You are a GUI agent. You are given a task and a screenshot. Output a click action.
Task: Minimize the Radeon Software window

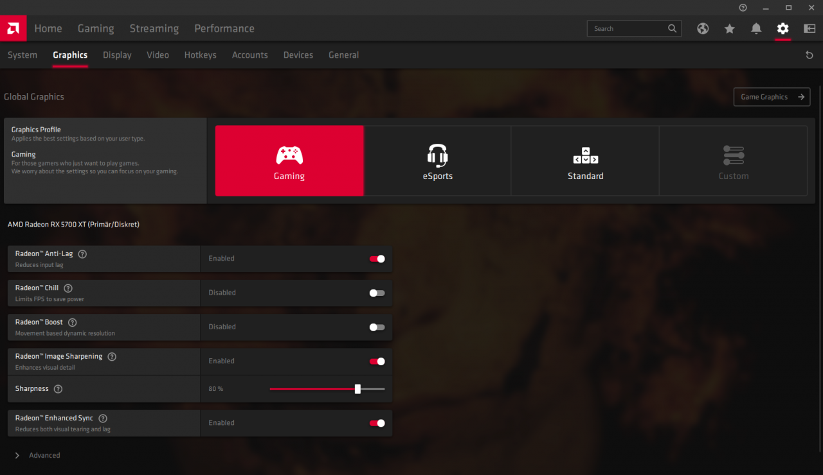766,8
